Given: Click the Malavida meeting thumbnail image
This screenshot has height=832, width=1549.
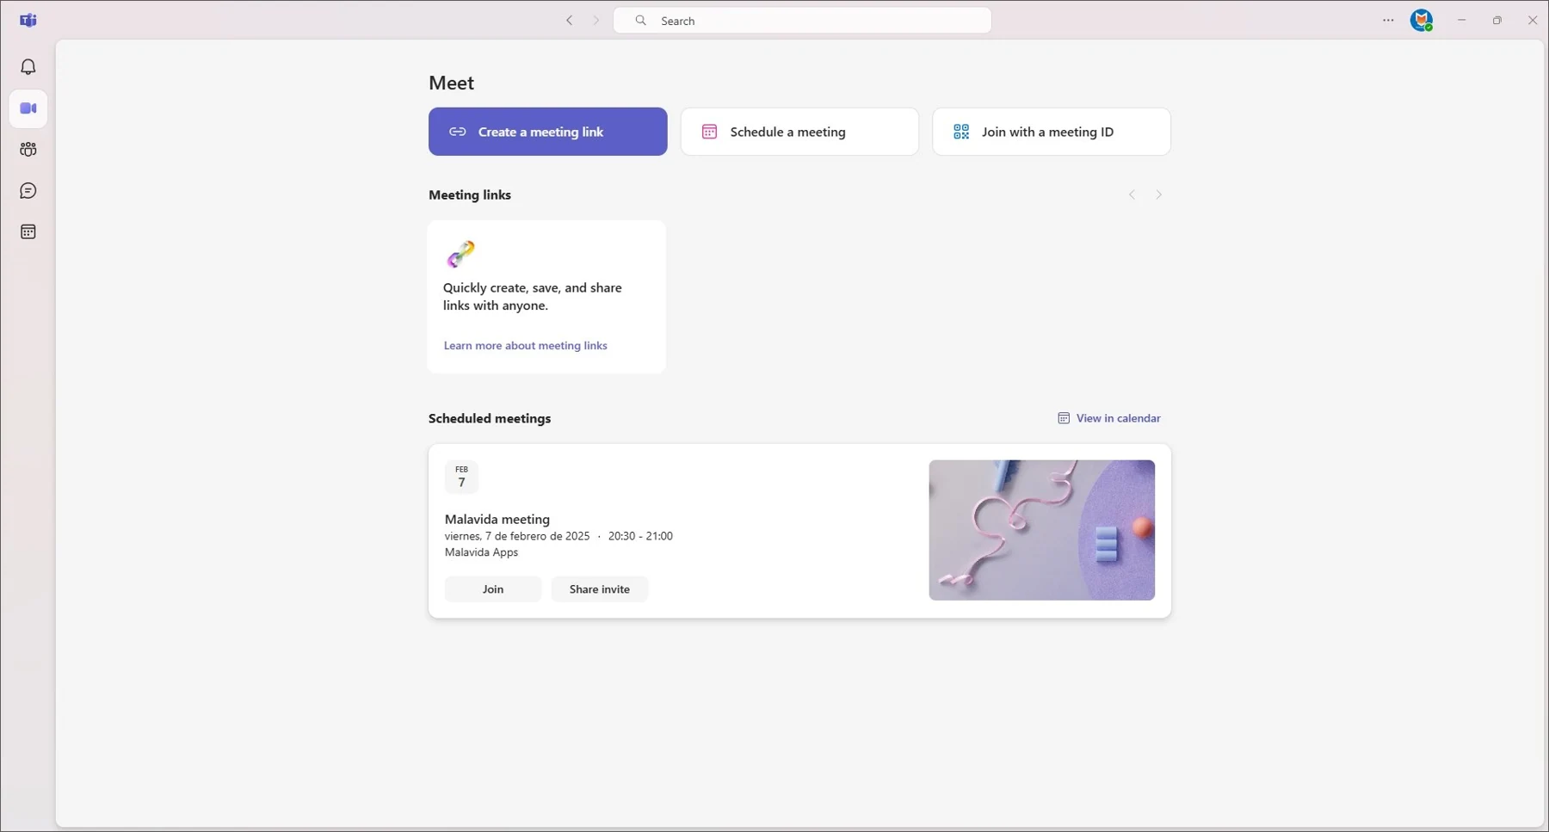Looking at the screenshot, I should (1041, 530).
